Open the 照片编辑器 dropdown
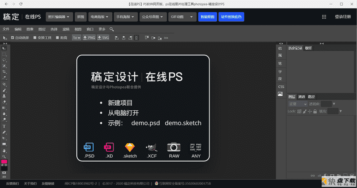Screen dimensions: 357x188 point(59,17)
